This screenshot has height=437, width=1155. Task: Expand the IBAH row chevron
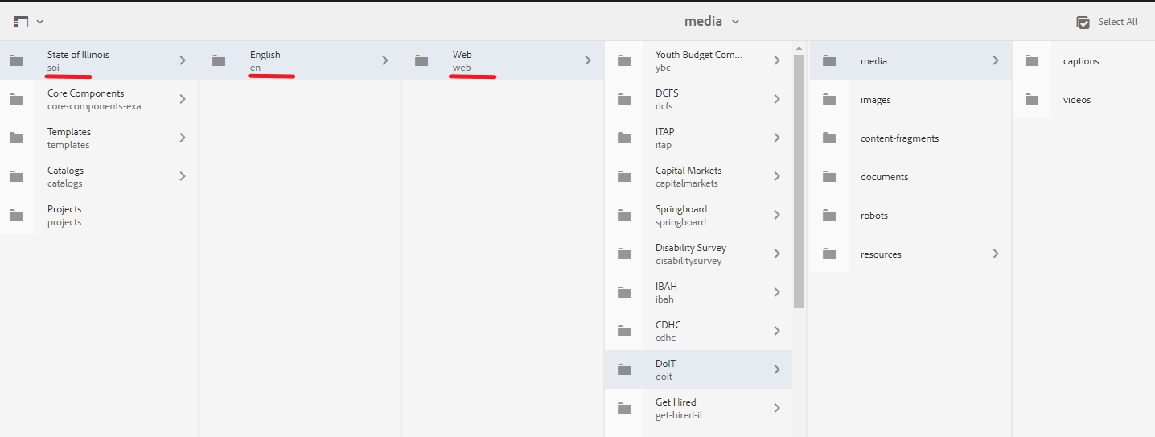pos(777,292)
